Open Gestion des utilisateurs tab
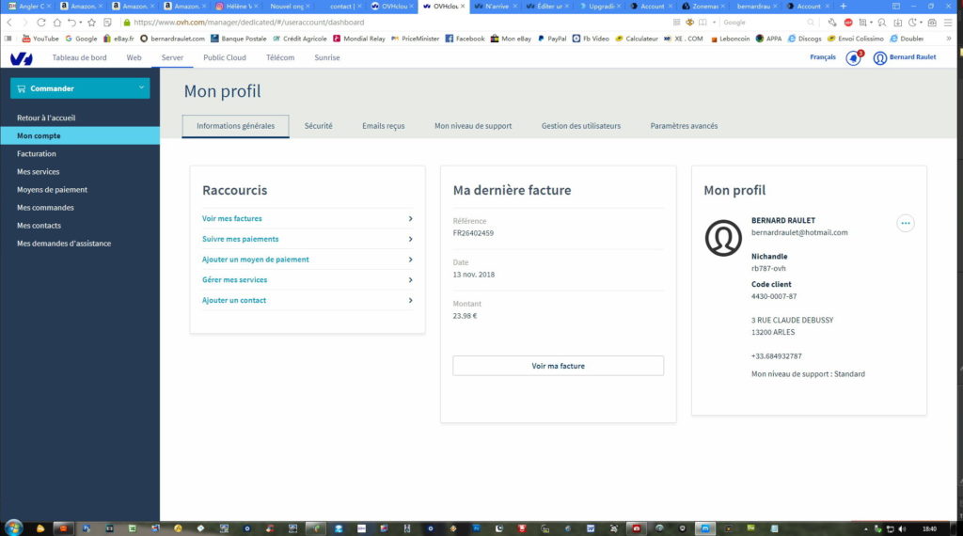963x536 pixels. [581, 126]
